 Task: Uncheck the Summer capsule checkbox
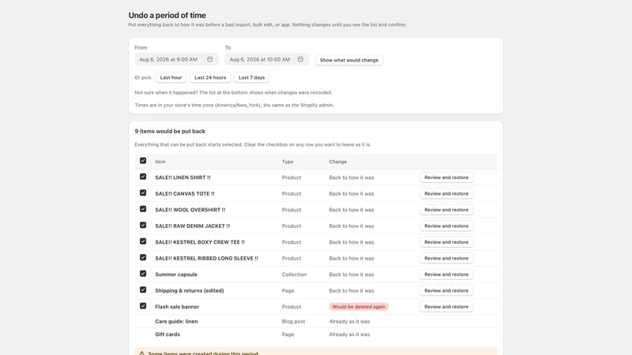(x=143, y=273)
